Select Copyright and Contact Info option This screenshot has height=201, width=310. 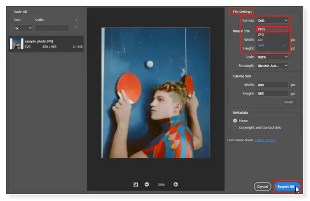coord(235,128)
